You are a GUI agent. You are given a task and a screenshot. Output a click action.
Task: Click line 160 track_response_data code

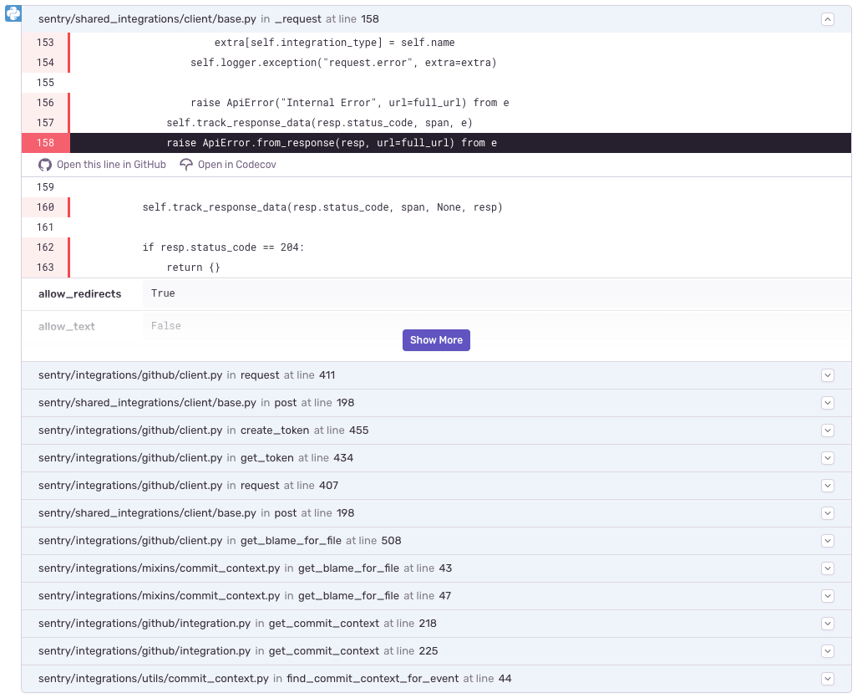click(322, 207)
